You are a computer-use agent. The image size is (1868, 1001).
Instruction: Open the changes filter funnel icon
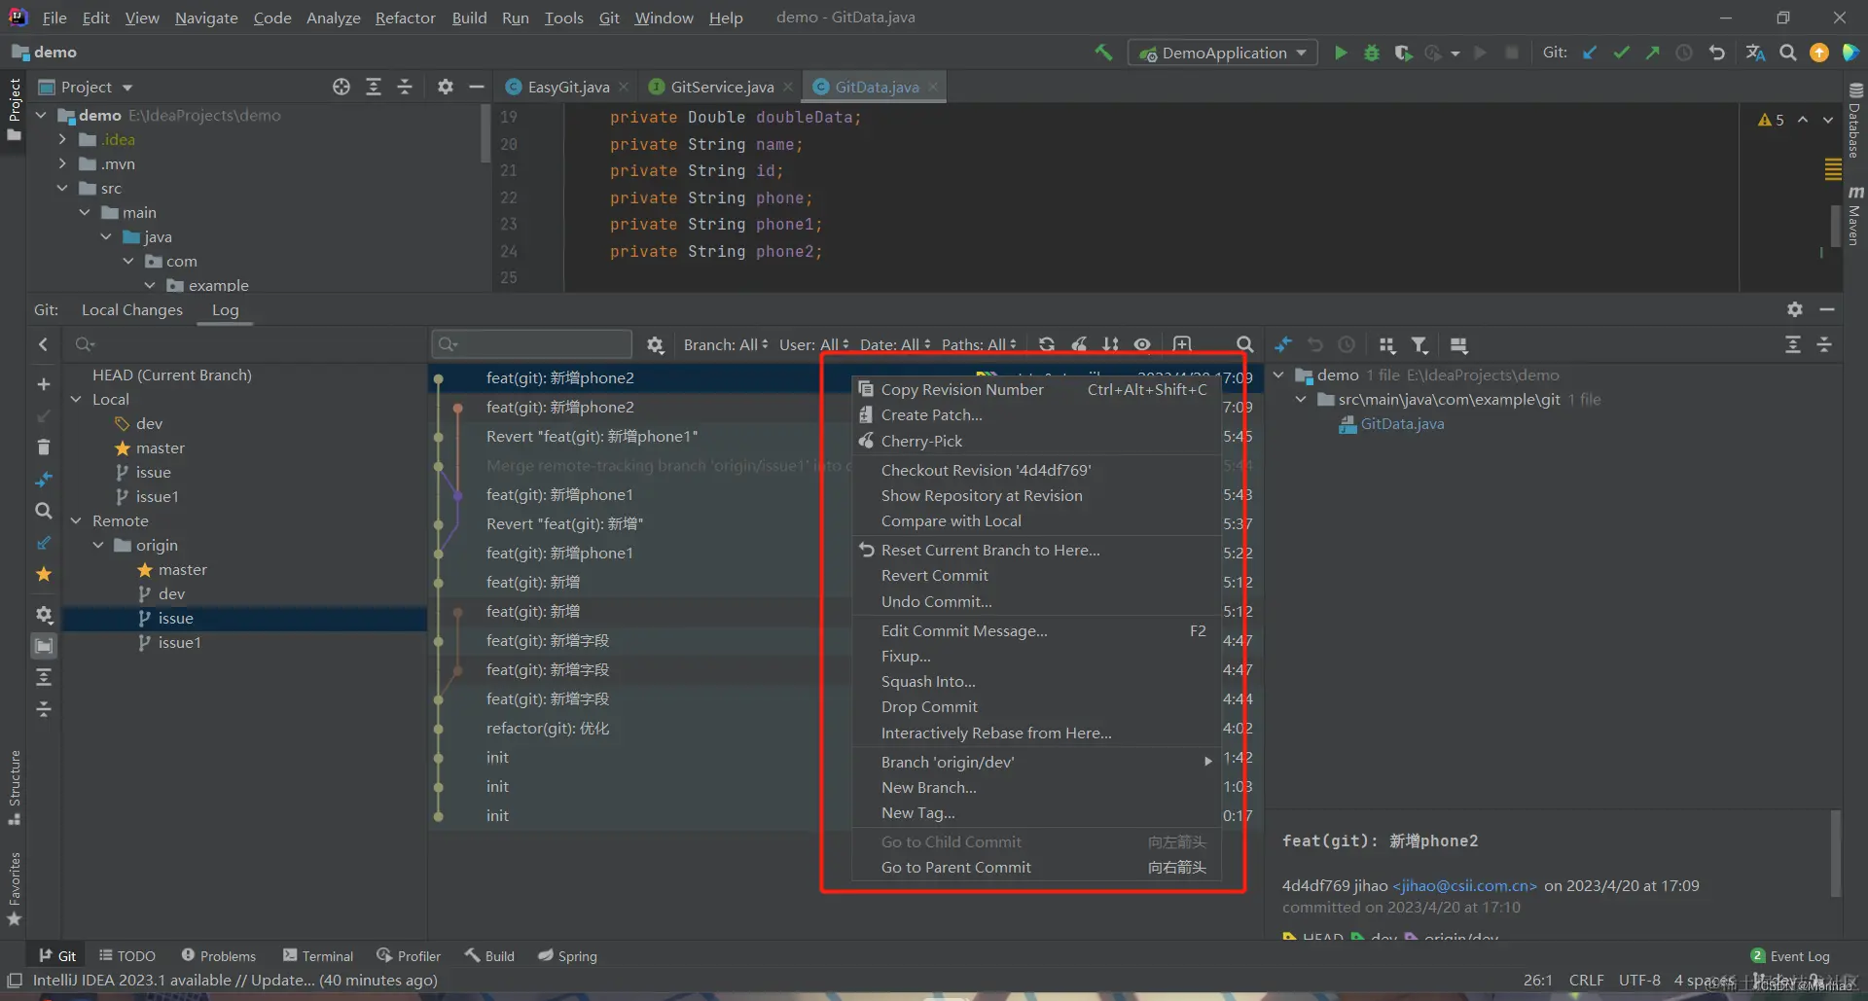(x=1419, y=345)
